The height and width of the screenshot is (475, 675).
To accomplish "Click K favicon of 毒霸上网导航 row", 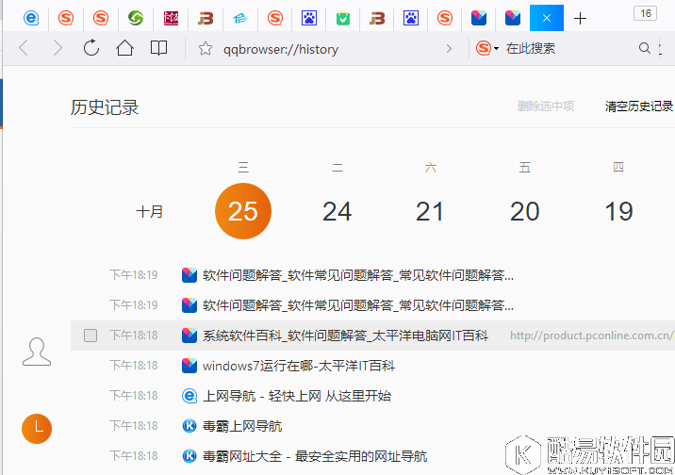I will click(x=189, y=426).
